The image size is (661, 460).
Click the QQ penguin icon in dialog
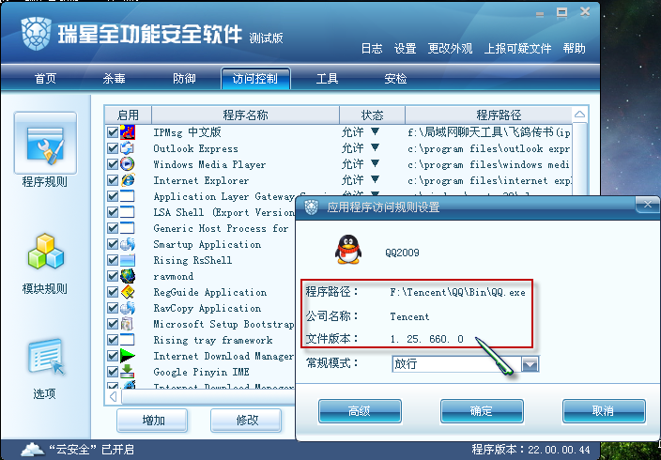348,250
